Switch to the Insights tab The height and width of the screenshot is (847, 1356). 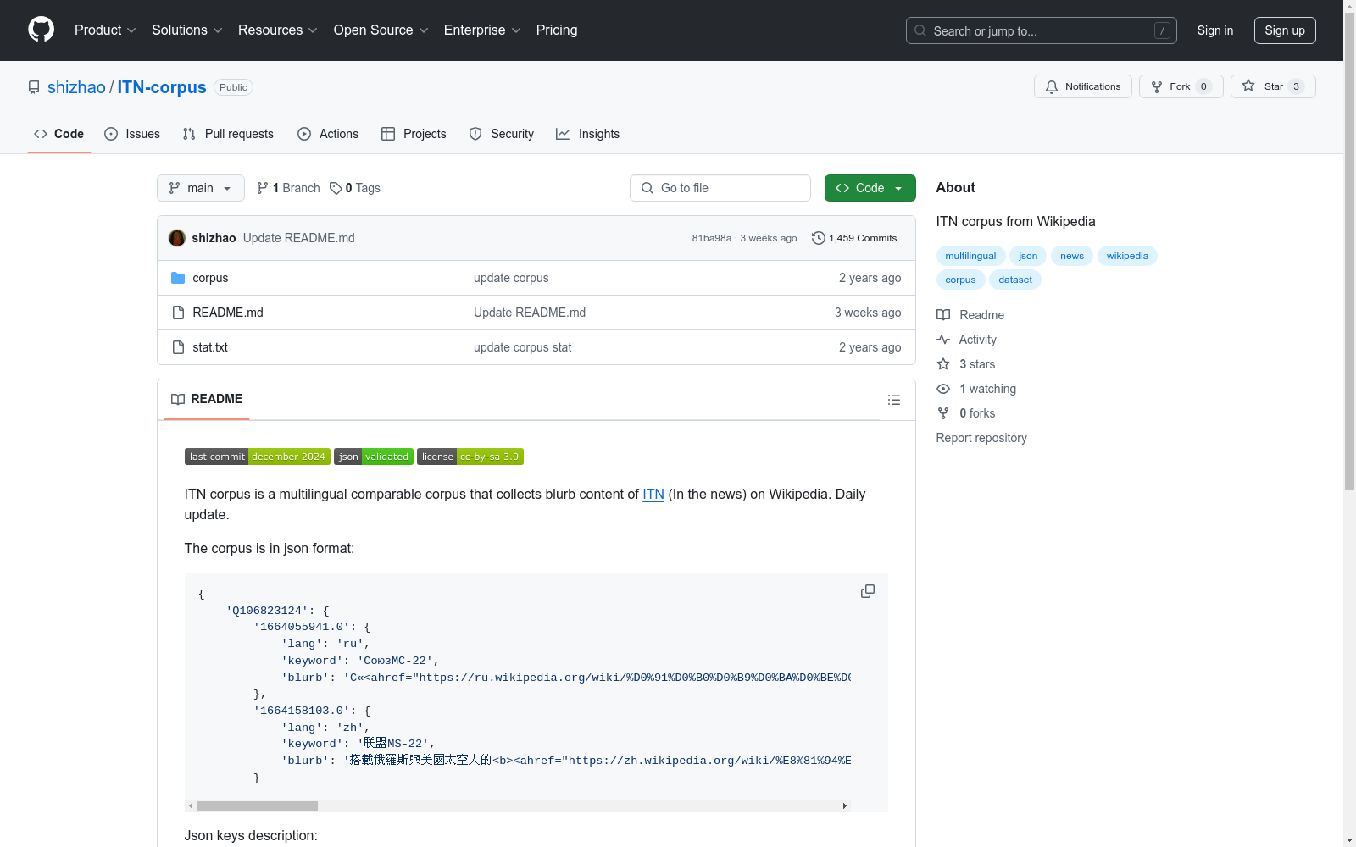[x=587, y=134]
